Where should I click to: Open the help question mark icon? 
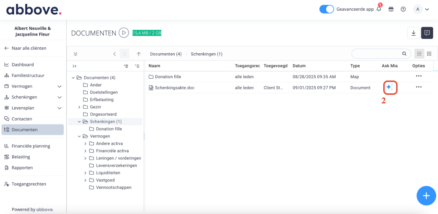pos(403,9)
